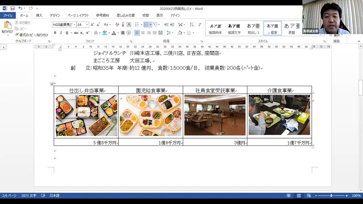Switch to web layout view in status bar
The image size is (363, 204).
[309, 195]
